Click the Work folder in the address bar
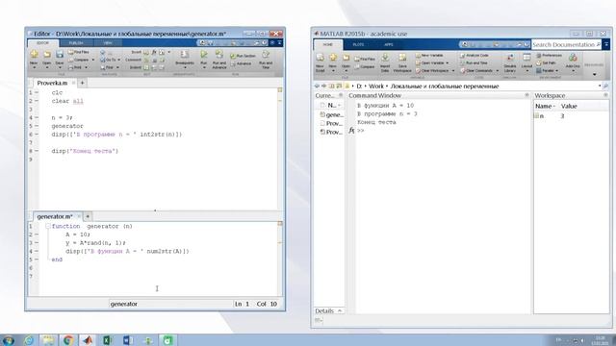Viewport: 616px width, 346px height. coord(376,86)
